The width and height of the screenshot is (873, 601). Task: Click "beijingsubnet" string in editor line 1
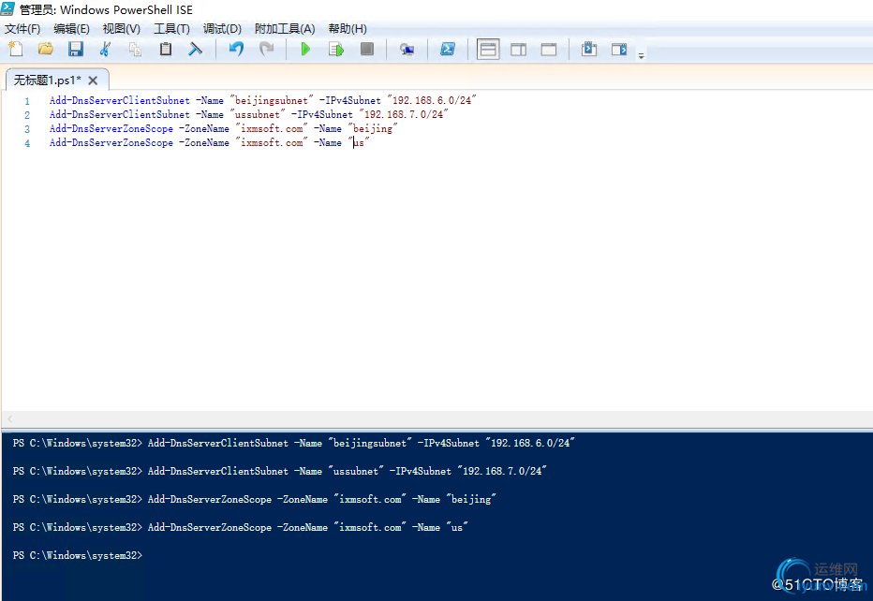coord(271,100)
